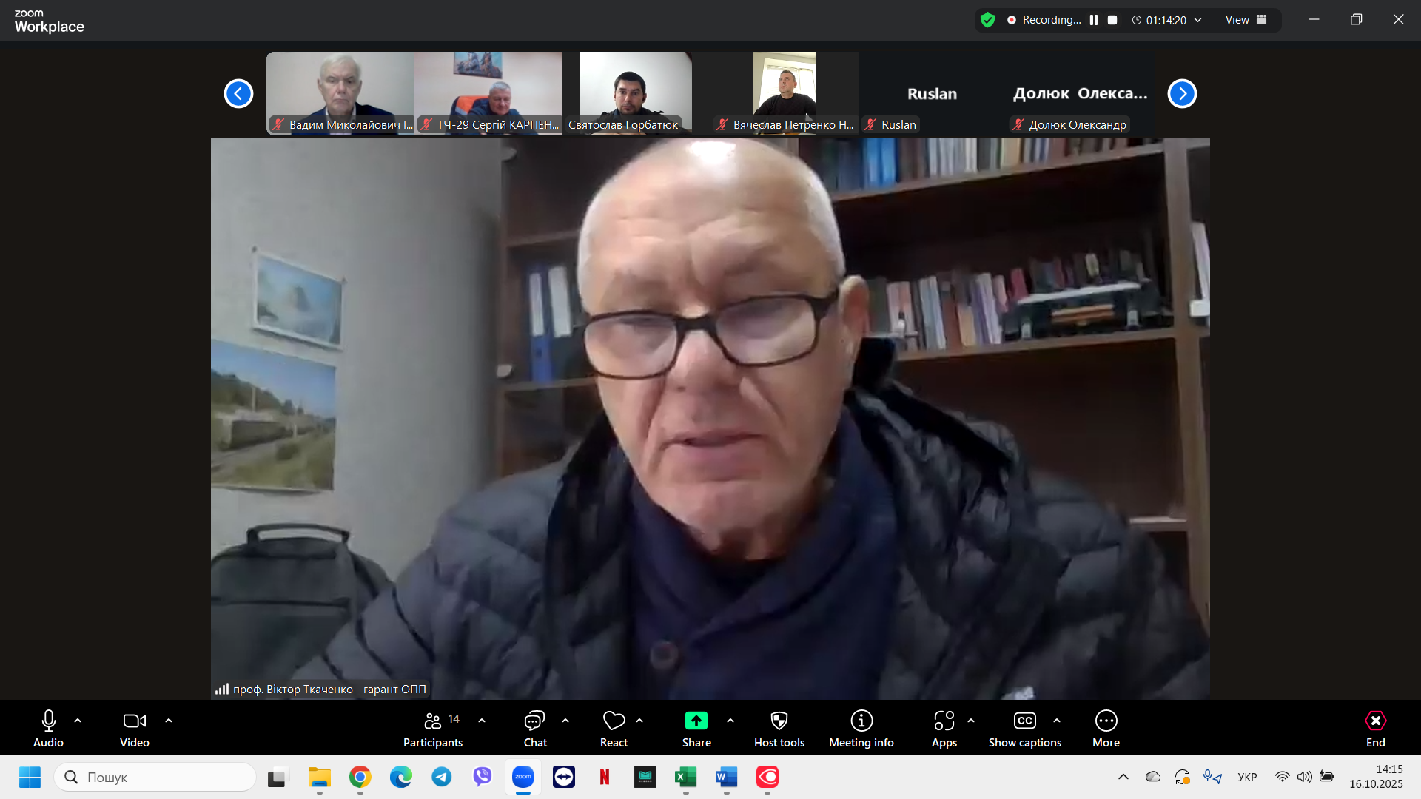Toggle the Audio microphone mute
Viewport: 1421px width, 799px height.
tap(49, 728)
